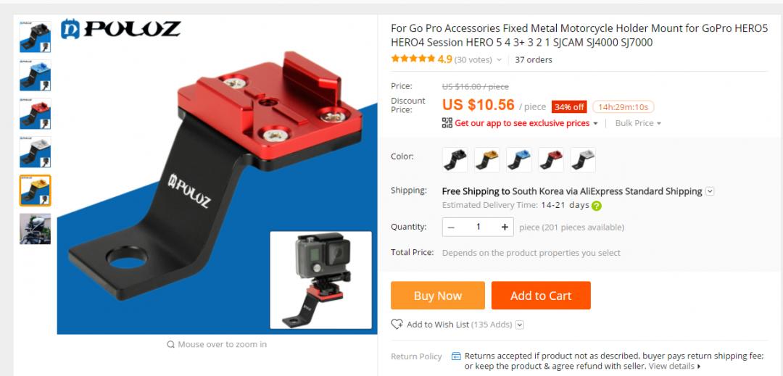783x376 pixels.
Task: Click the QR code app icon
Action: coord(447,122)
